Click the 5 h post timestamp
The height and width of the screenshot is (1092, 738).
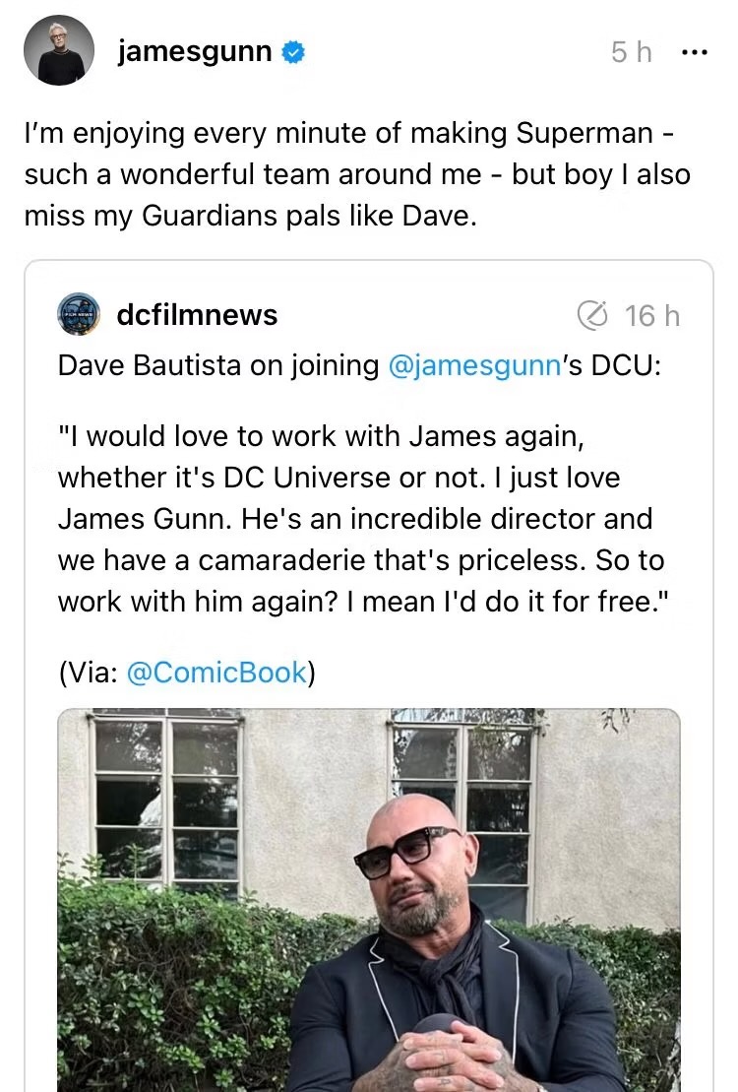click(632, 52)
